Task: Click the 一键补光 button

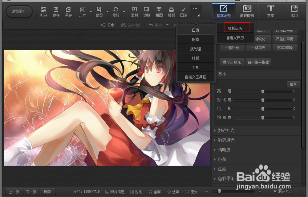Action: click(232, 48)
